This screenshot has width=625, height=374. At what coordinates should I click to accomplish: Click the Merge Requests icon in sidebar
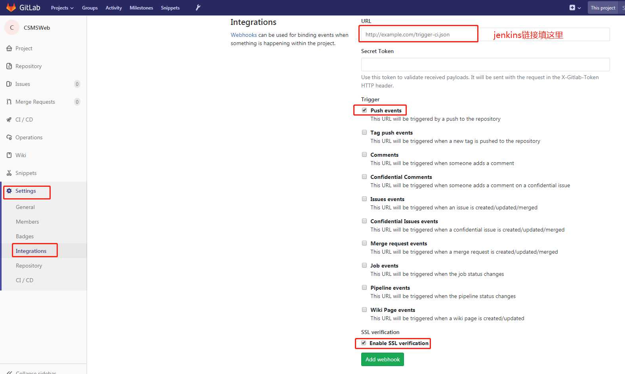(x=9, y=102)
